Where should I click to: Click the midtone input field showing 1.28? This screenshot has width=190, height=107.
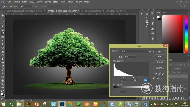point(135,80)
